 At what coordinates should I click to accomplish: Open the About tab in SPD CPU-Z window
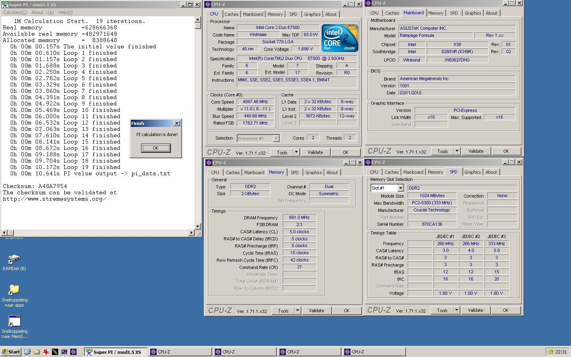point(491,172)
